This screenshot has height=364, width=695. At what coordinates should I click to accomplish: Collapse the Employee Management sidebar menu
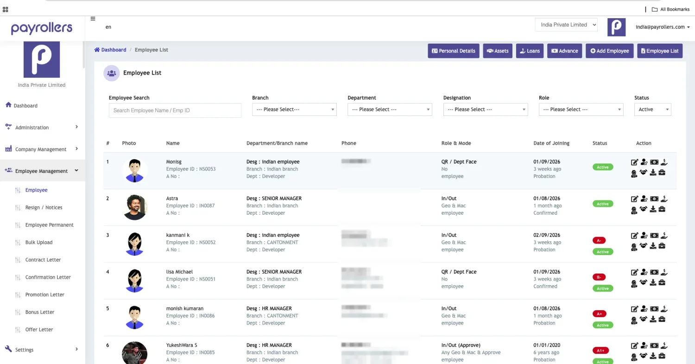[42, 171]
